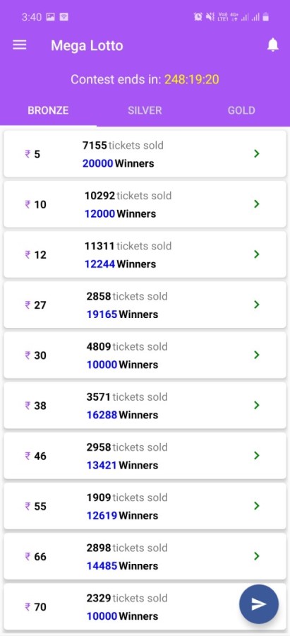Open the hamburger navigation menu

[x=20, y=45]
